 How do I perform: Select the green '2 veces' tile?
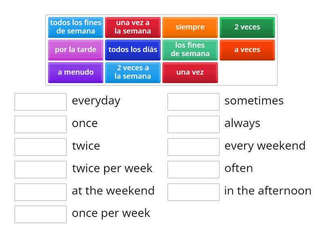point(247,27)
